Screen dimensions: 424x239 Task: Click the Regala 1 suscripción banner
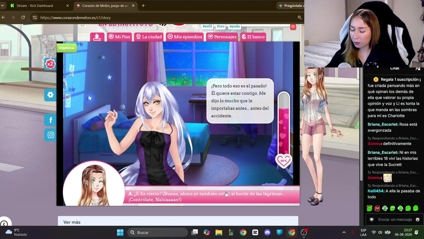pos(397,80)
